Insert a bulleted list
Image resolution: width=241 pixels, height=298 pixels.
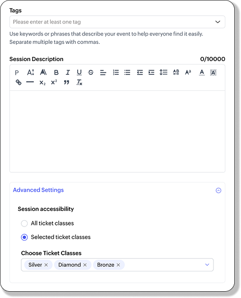tap(127, 73)
